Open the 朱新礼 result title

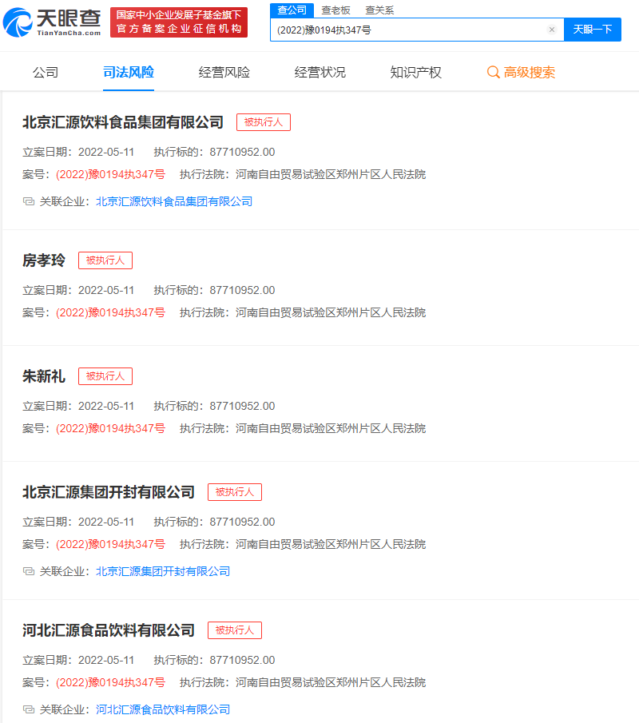[44, 376]
